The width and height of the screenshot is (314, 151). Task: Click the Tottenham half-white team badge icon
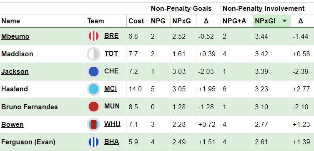(93, 54)
